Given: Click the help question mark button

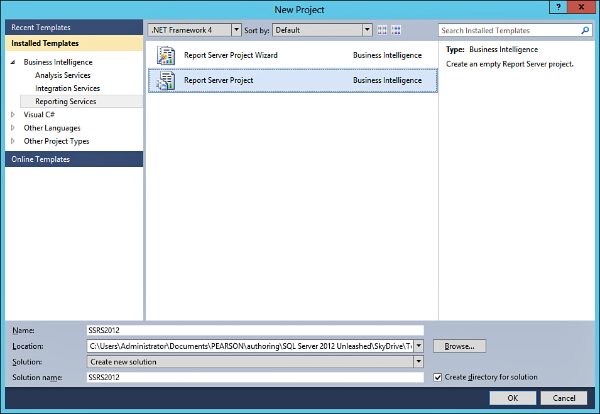Looking at the screenshot, I should point(559,8).
